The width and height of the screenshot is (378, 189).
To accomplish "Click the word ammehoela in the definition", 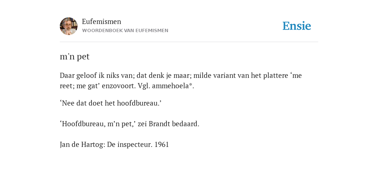I will pyautogui.click(x=171, y=86).
